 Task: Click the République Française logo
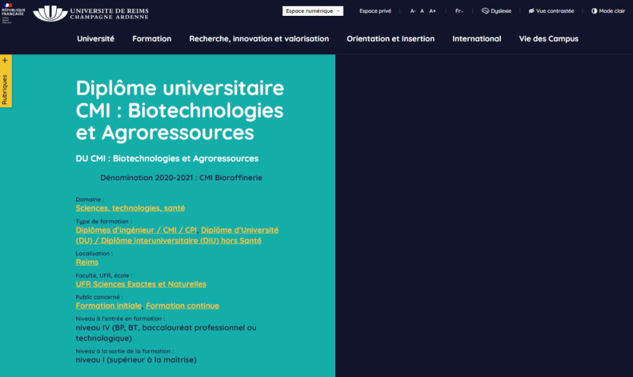pos(13,13)
